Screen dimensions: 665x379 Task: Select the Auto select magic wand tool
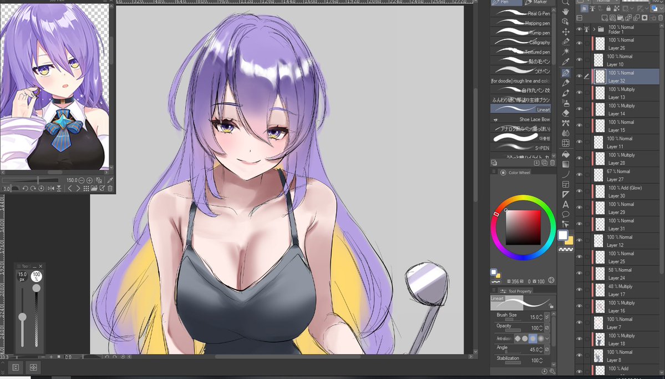click(x=565, y=52)
